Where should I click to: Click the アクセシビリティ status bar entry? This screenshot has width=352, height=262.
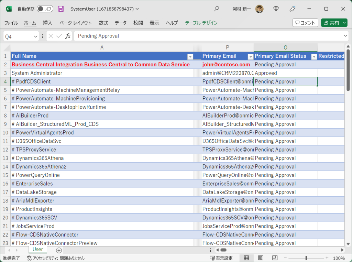pyautogui.click(x=56, y=258)
